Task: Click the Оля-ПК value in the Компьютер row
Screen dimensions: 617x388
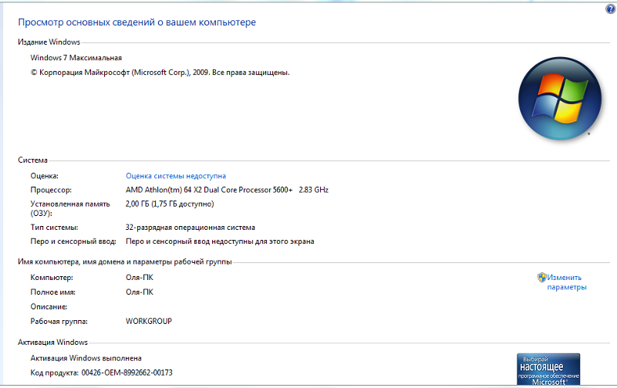Action: click(x=139, y=278)
